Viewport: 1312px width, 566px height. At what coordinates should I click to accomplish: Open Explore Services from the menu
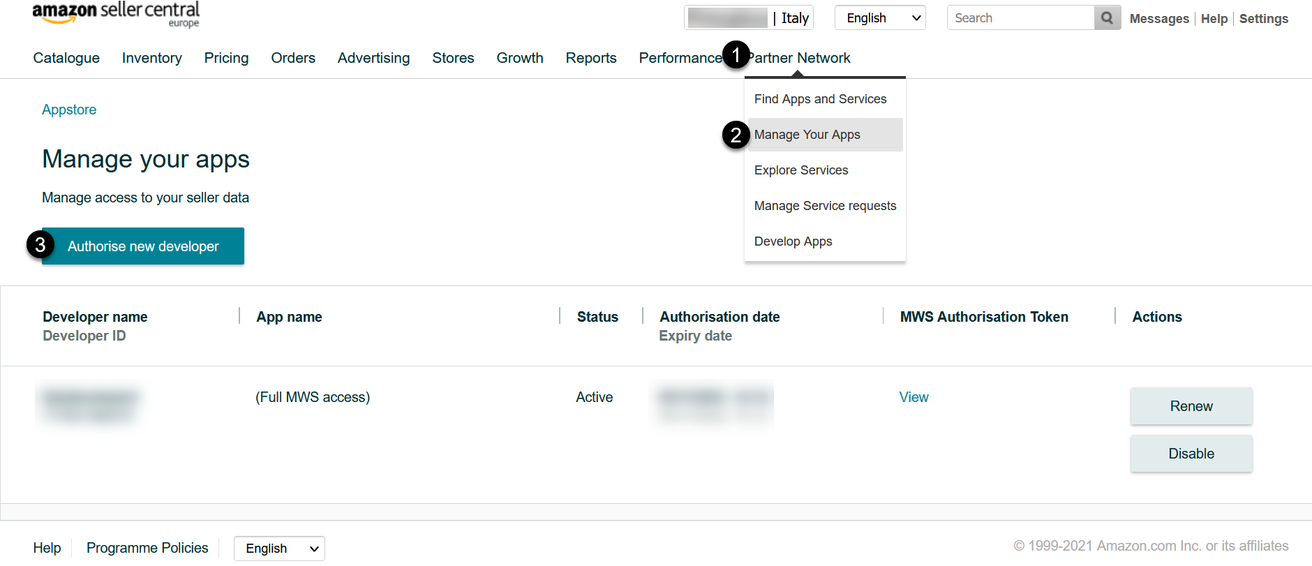801,170
